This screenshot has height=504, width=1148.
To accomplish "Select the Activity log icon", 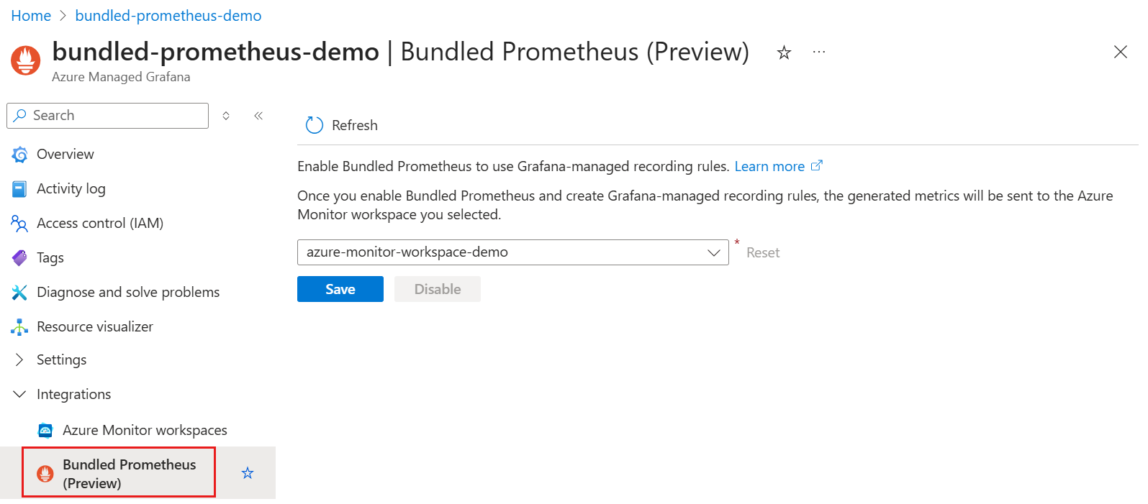I will tap(22, 188).
